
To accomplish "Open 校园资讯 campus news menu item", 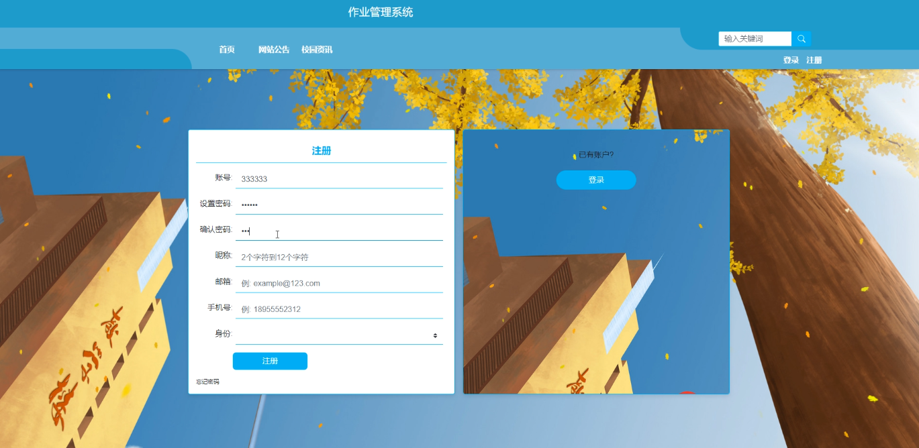I will tap(317, 50).
